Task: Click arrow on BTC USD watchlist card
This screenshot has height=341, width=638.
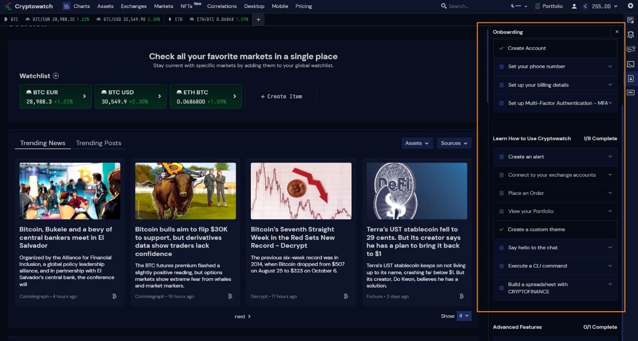Action: [159, 96]
